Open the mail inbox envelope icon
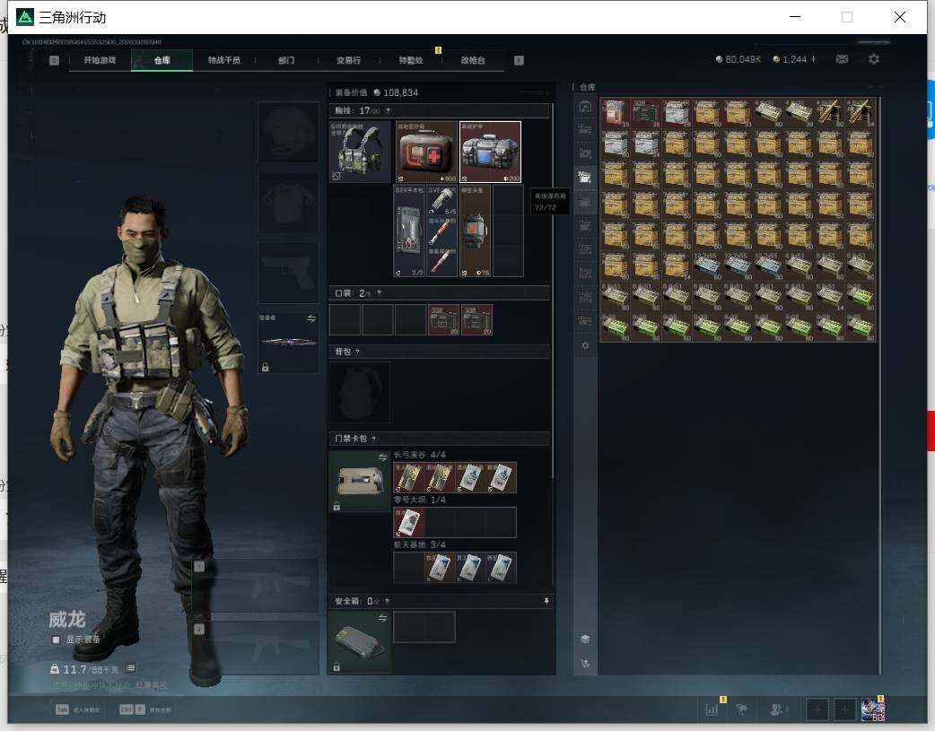Screen dimensions: 935x731 842,59
